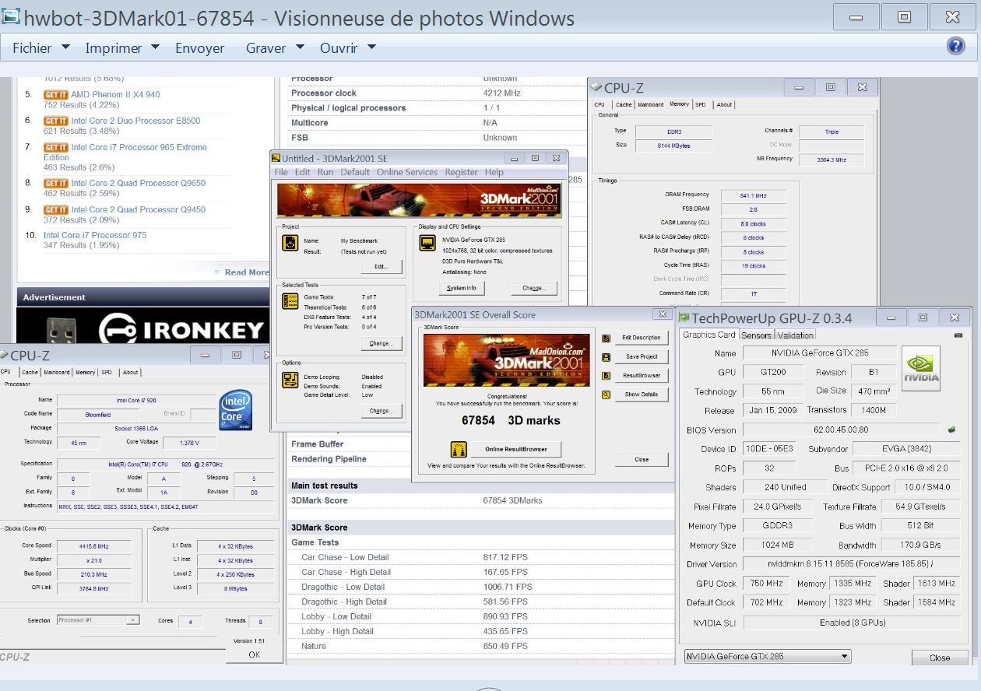Open the Imprimer menu dropdown
The height and width of the screenshot is (691, 981).
point(122,48)
